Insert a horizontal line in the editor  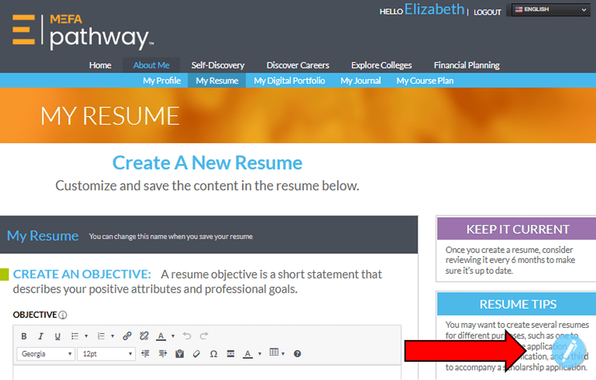click(x=230, y=353)
